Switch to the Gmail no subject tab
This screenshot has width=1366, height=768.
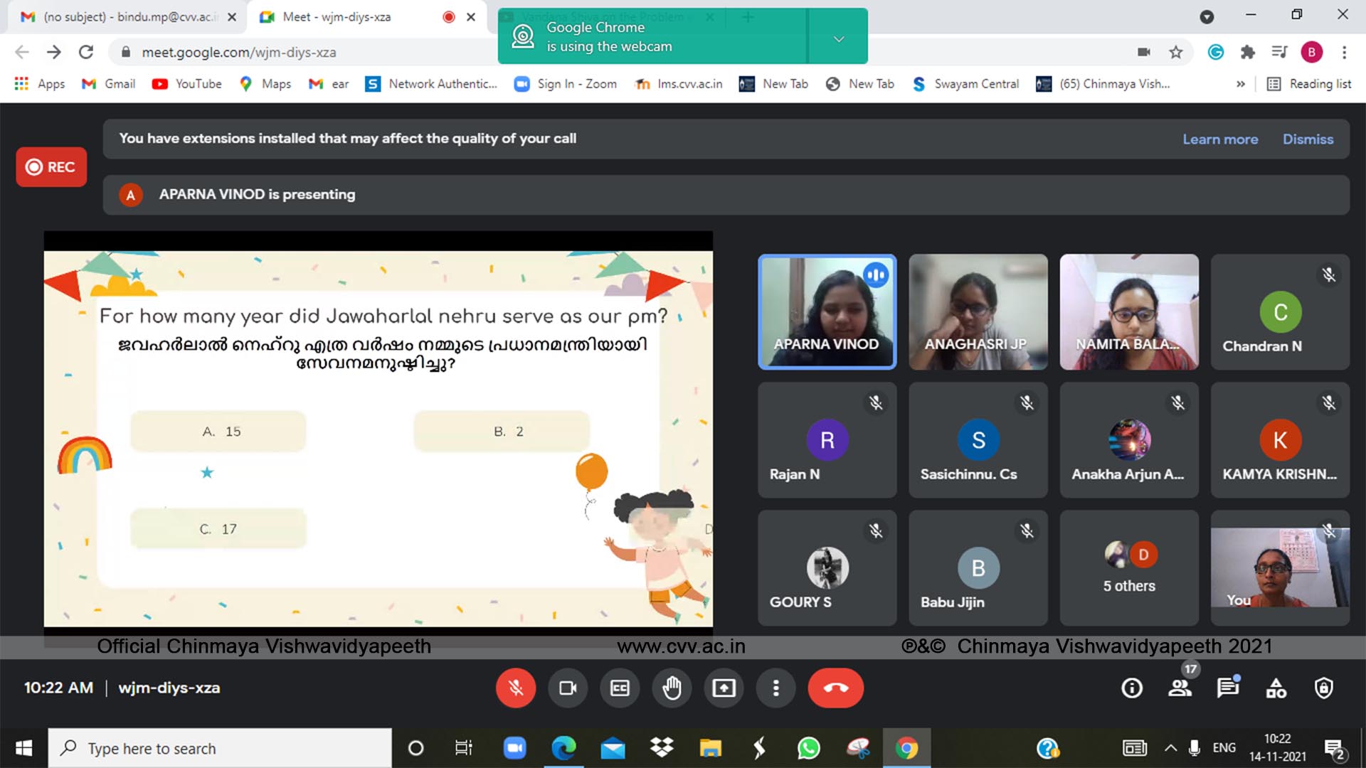pyautogui.click(x=128, y=16)
